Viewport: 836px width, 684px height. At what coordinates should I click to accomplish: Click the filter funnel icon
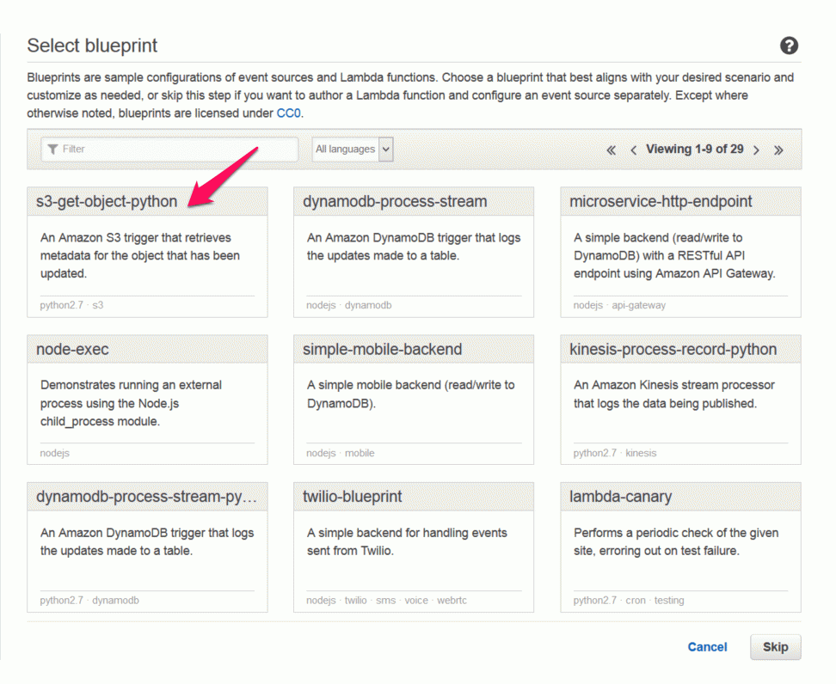click(x=52, y=150)
